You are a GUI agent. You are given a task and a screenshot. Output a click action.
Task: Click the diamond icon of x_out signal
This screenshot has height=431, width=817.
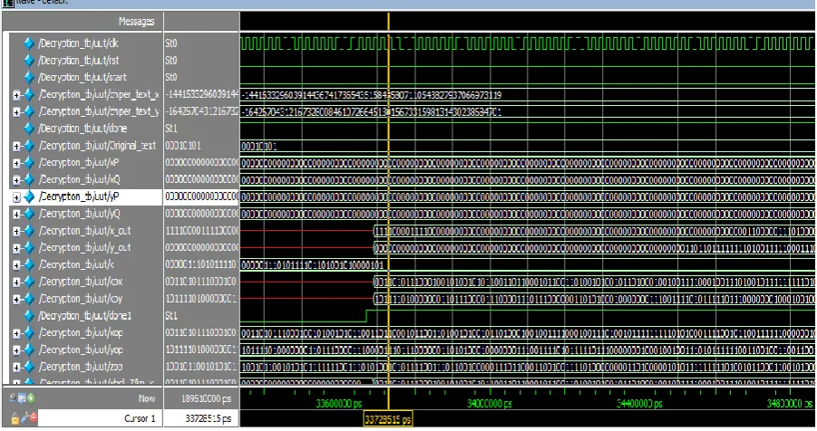(x=29, y=231)
